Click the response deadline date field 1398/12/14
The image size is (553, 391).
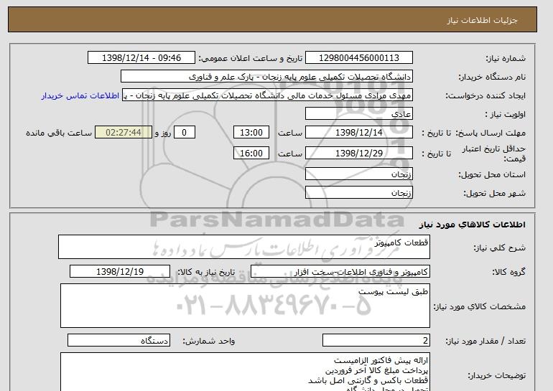(x=359, y=133)
